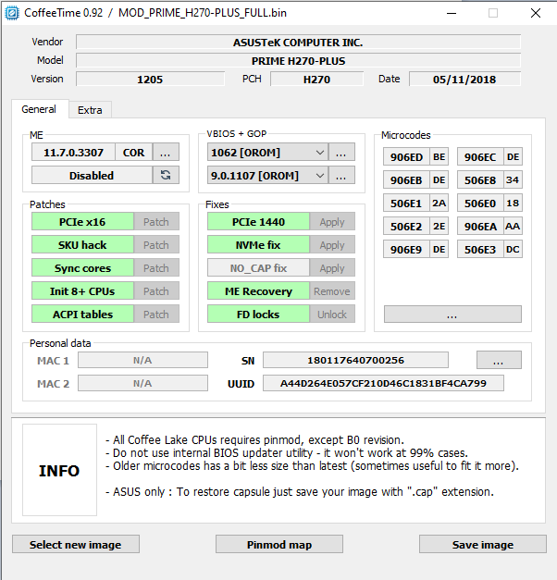This screenshot has width=557, height=580.
Task: Click Select new image button
Action: tap(76, 544)
